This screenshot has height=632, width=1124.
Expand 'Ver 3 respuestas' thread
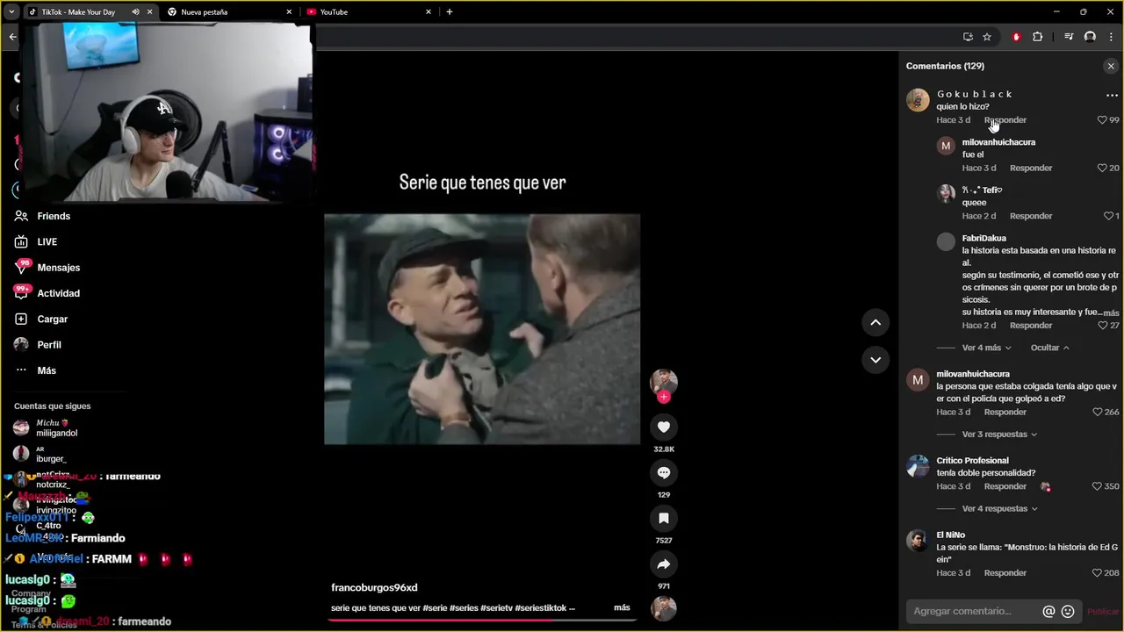(999, 434)
